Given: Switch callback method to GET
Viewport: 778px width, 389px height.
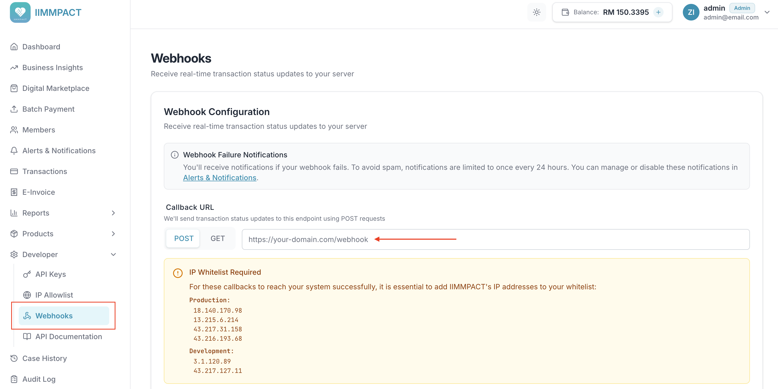Looking at the screenshot, I should tap(217, 238).
